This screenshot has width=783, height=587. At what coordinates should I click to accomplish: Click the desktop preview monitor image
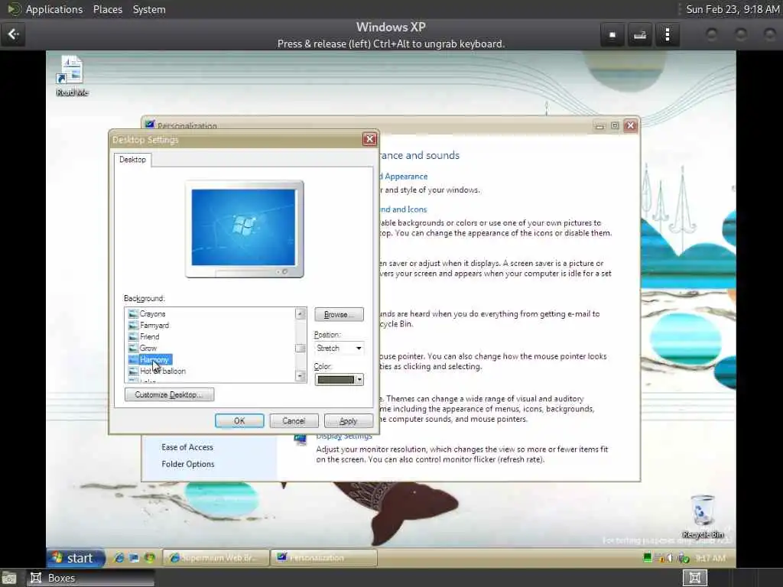coord(244,229)
